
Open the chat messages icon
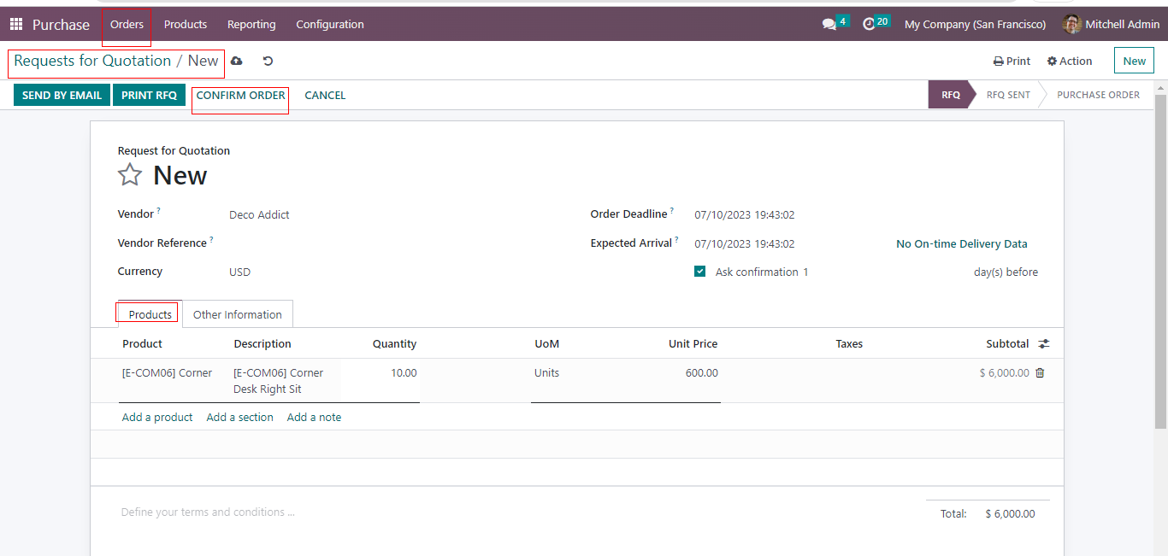[829, 25]
